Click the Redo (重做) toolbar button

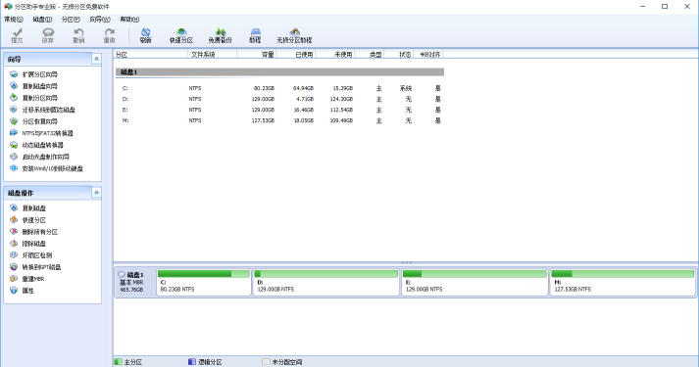(109, 35)
